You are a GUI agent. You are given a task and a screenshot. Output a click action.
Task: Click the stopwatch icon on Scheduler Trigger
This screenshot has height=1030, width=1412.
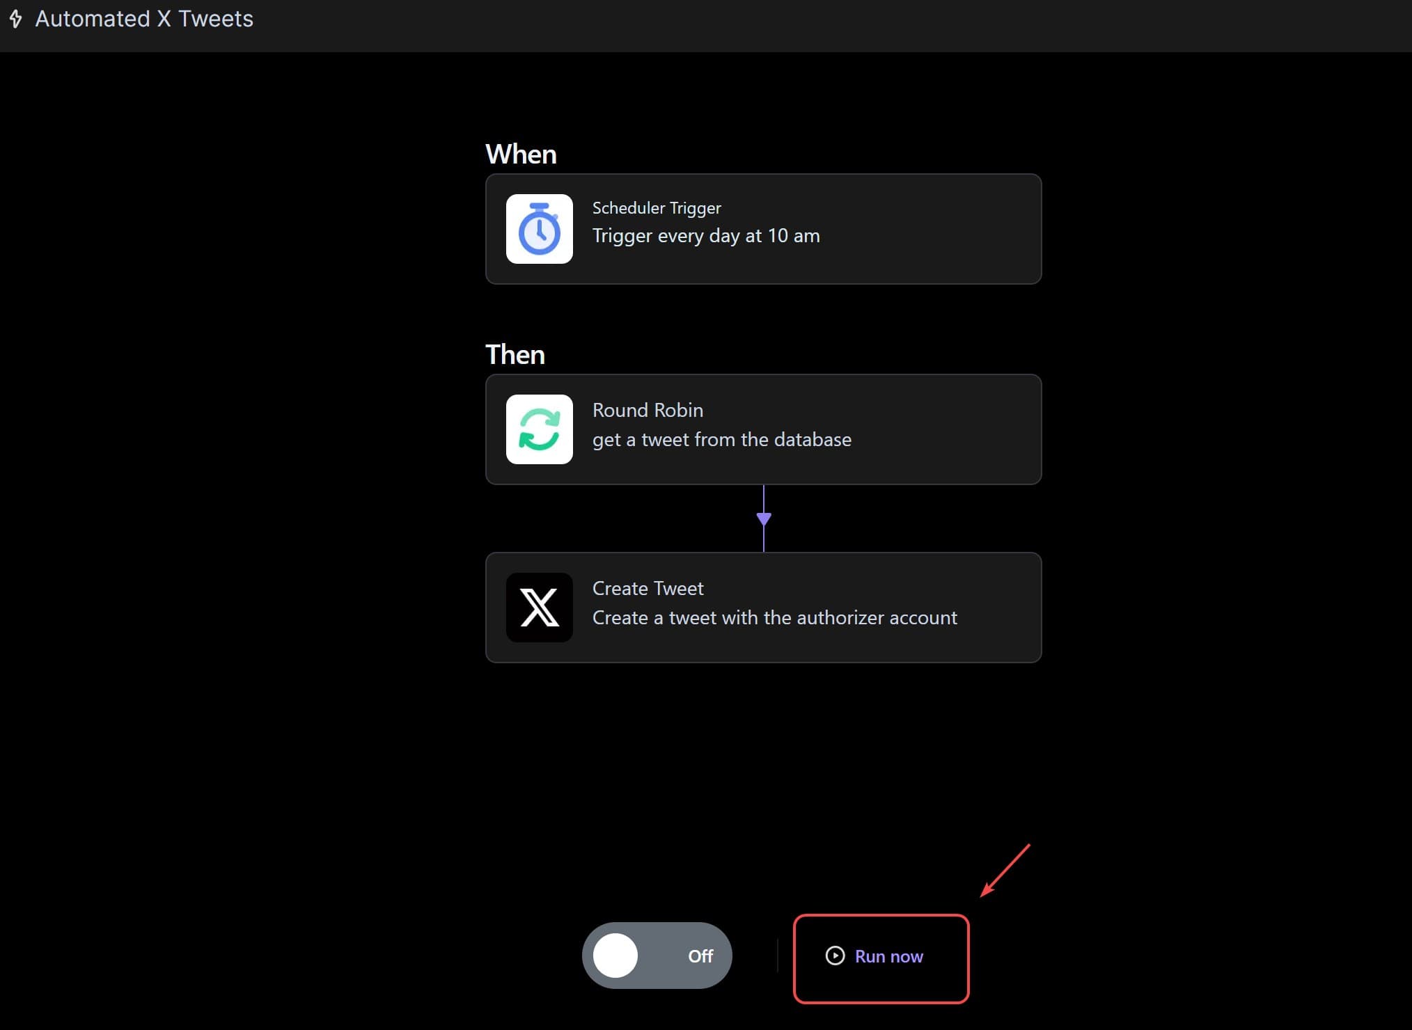pyautogui.click(x=539, y=229)
